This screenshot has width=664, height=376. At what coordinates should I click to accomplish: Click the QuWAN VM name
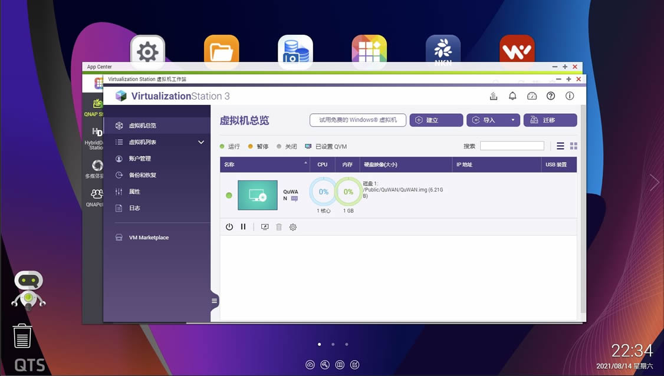pos(291,194)
